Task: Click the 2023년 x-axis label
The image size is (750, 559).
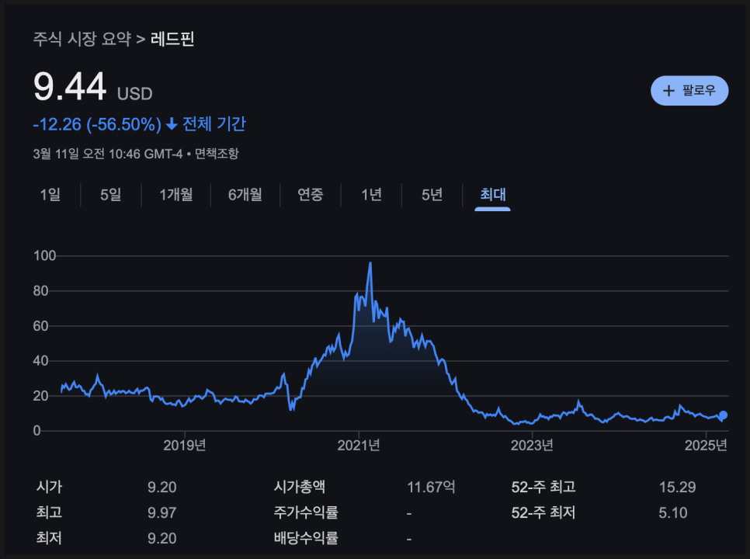Action: [x=532, y=445]
